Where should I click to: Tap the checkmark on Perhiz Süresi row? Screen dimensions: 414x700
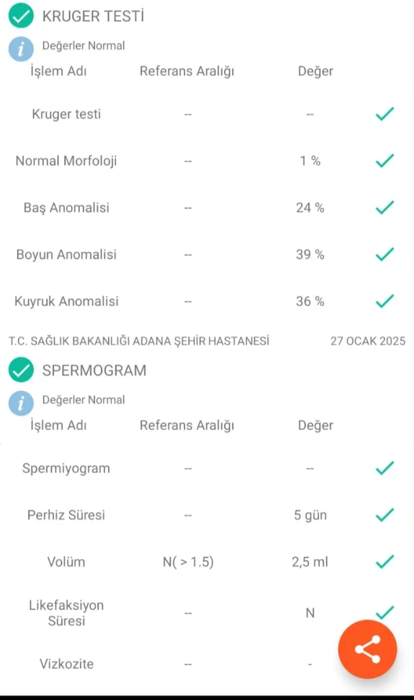pos(385,515)
